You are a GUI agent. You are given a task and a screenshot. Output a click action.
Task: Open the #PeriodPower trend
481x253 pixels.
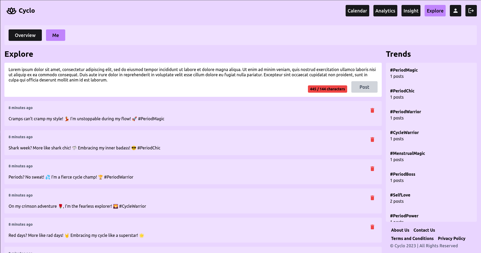pyautogui.click(x=404, y=216)
